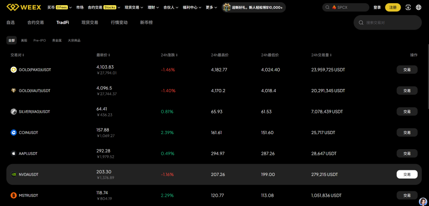The width and height of the screenshot is (429, 206).
Task: Sort by 24h涨跌 column arrows
Action: click(177, 55)
